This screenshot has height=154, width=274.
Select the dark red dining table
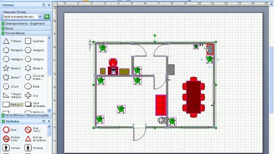point(194,97)
